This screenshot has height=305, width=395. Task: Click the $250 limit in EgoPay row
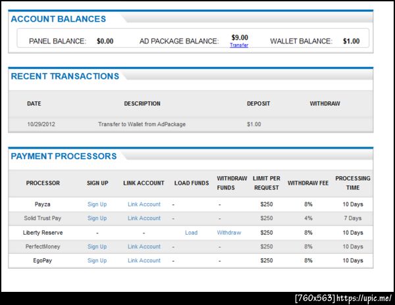pyautogui.click(x=267, y=260)
